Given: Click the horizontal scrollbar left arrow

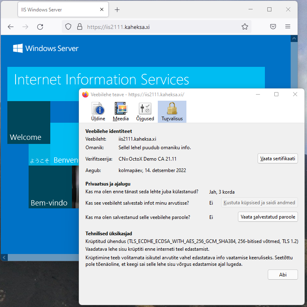Looking at the screenshot, I should 4,258.
